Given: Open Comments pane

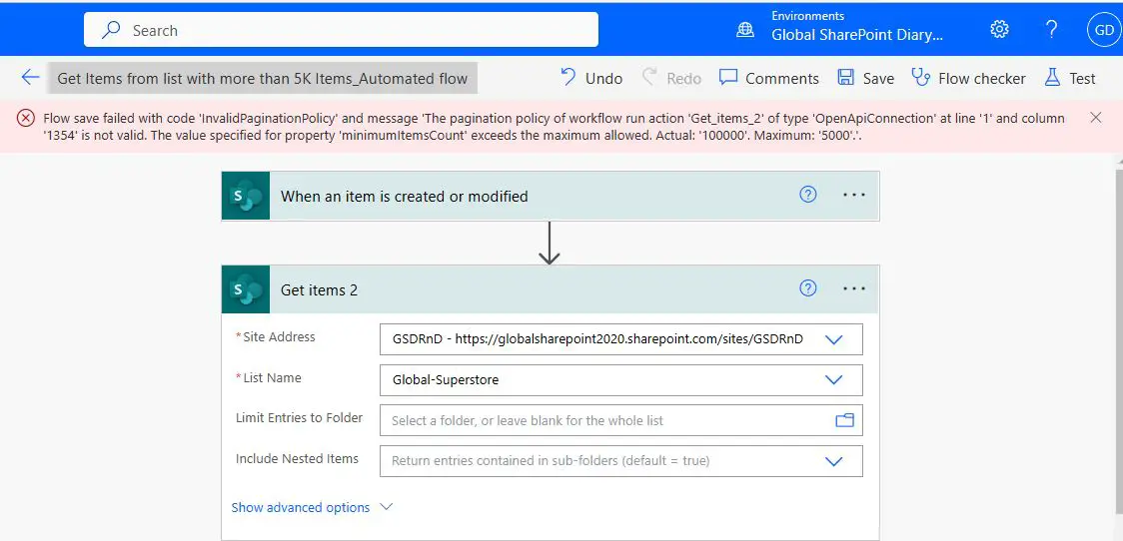Looking at the screenshot, I should (769, 78).
